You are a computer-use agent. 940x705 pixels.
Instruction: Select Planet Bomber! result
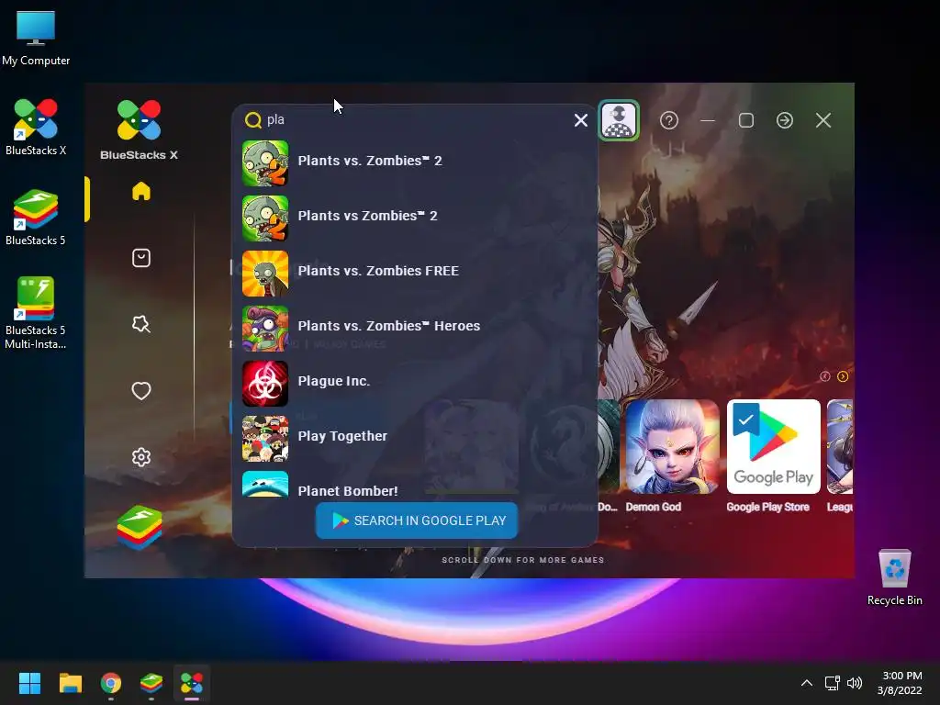(x=417, y=487)
